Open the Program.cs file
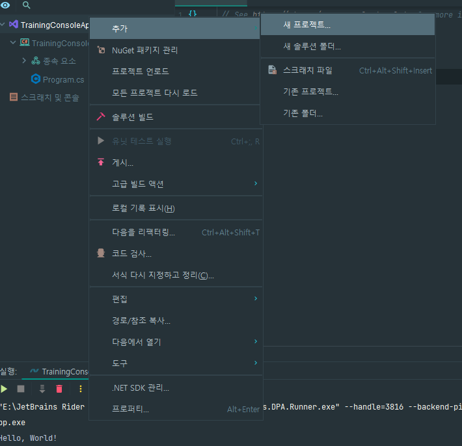462x446 pixels. tap(63, 80)
